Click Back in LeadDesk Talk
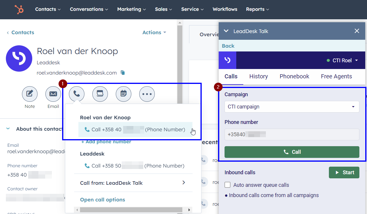 (228, 46)
